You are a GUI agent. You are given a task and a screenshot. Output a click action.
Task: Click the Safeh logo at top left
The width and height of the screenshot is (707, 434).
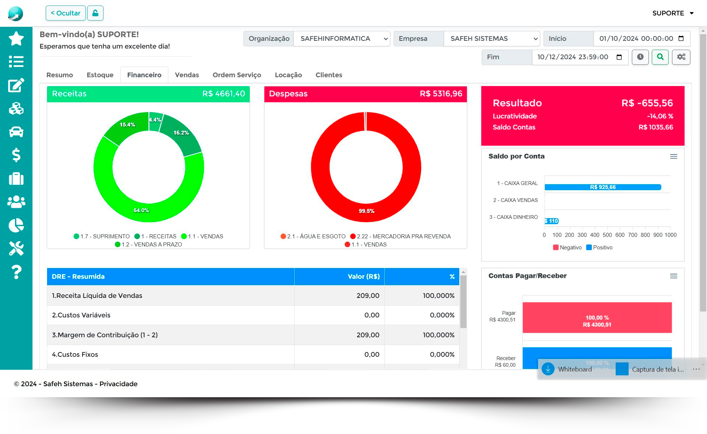pos(15,13)
